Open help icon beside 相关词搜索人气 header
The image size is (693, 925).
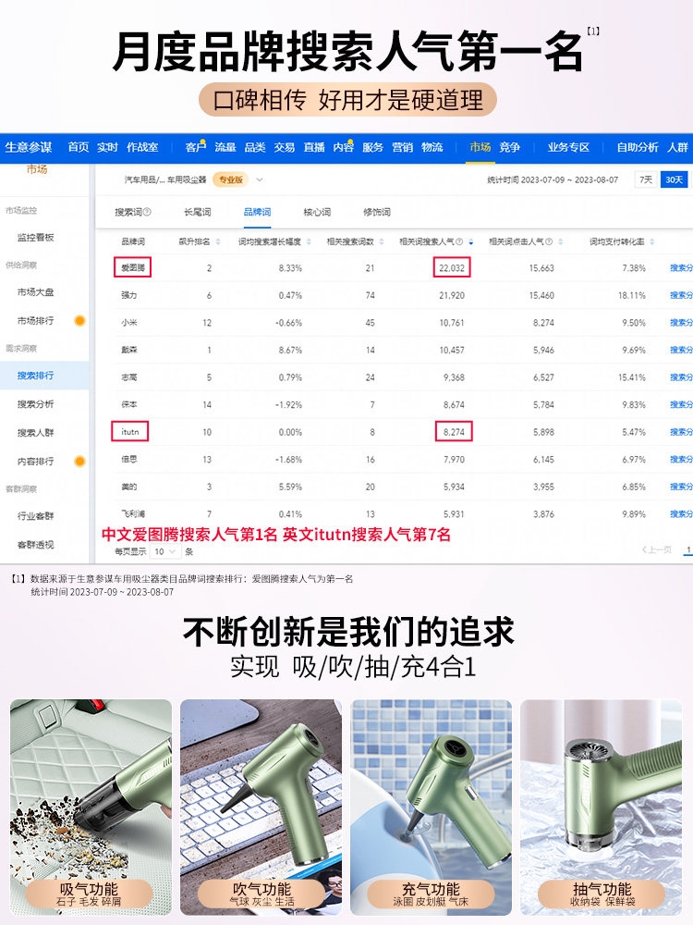(x=459, y=241)
